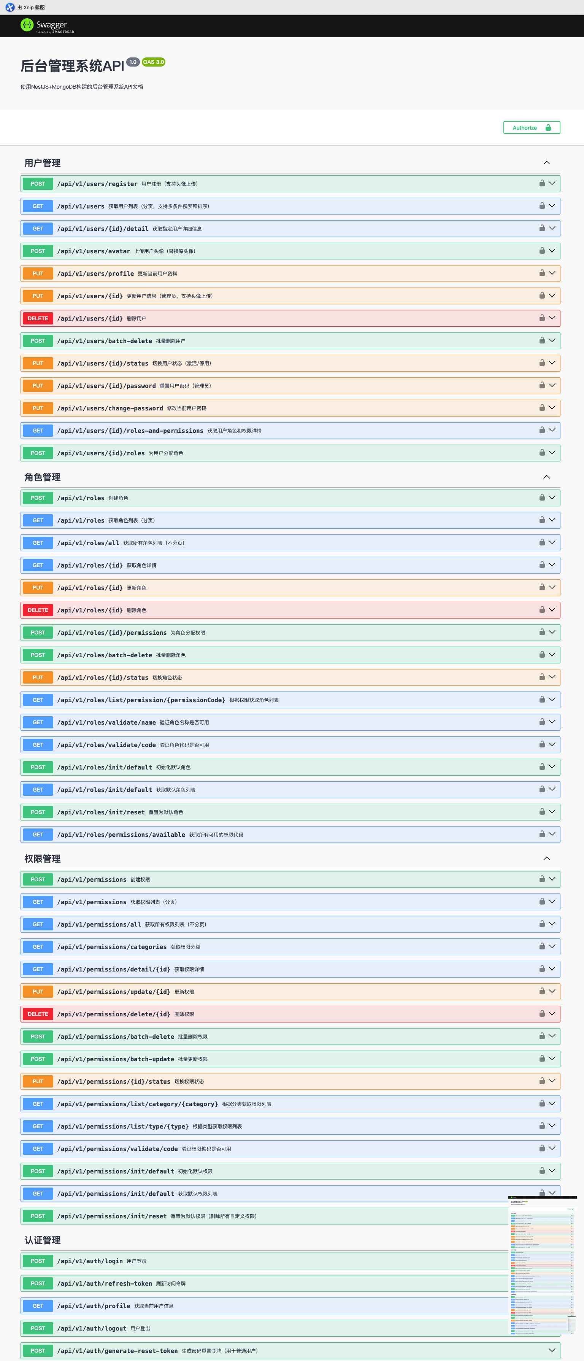
Task: Open the Authorize dialog
Action: point(531,128)
